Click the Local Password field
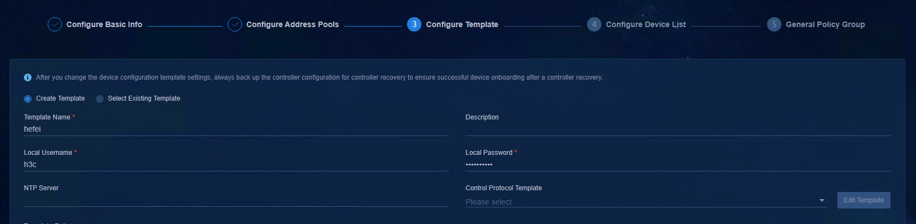The width and height of the screenshot is (916, 224). (x=678, y=164)
